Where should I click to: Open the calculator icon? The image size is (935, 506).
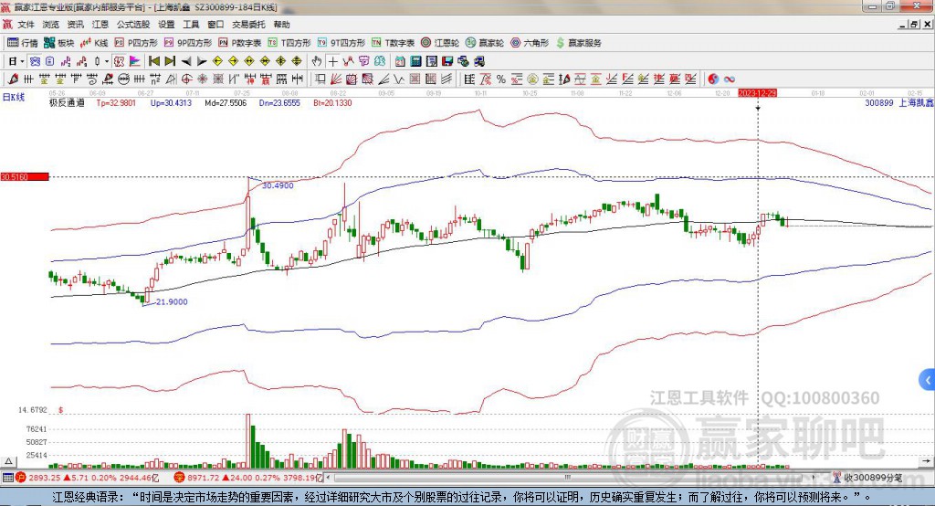pyautogui.click(x=415, y=61)
